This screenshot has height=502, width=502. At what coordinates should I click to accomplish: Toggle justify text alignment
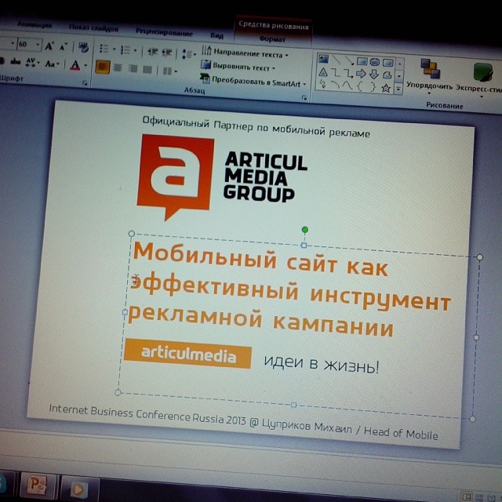click(147, 70)
